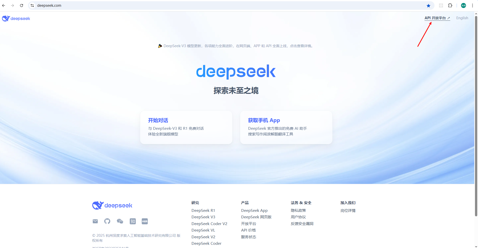
Task: Reload the page
Action: 21,5
